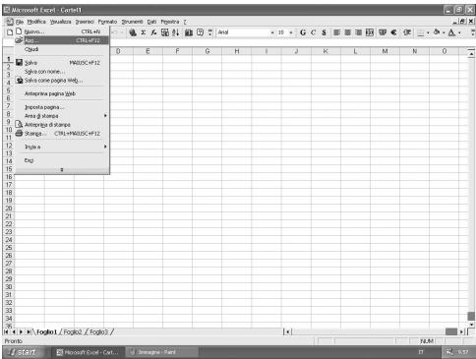This screenshot has width=476, height=359.
Task: Expand the File menu with bottom chevrons
Action: coord(62,170)
